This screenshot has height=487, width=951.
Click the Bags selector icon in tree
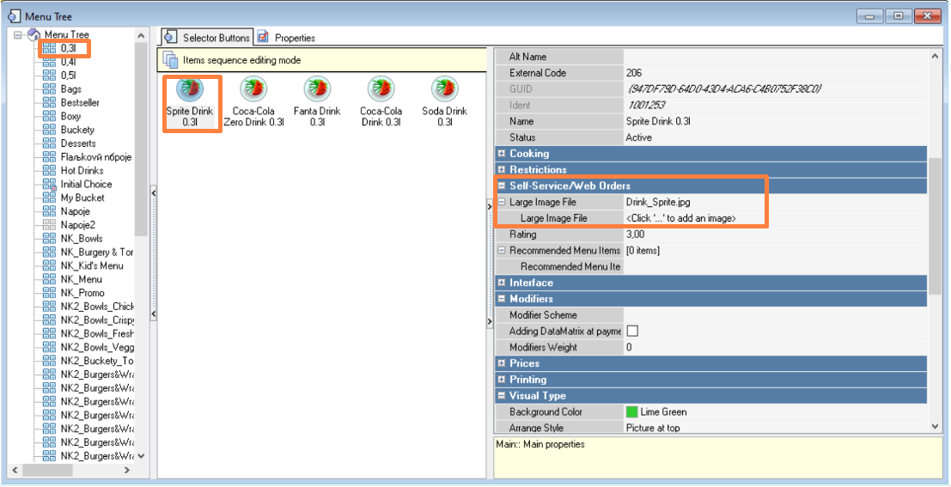click(x=49, y=89)
